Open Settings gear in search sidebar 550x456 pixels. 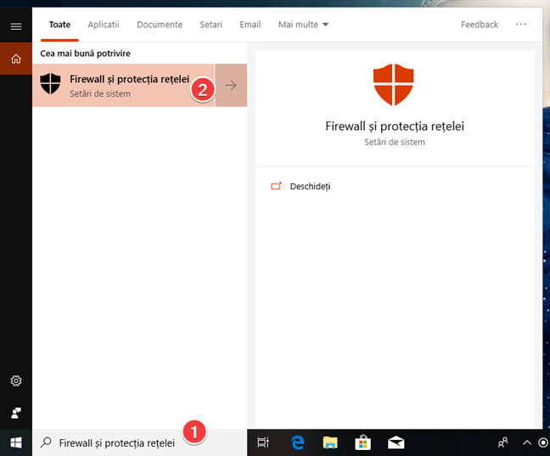pyautogui.click(x=16, y=380)
